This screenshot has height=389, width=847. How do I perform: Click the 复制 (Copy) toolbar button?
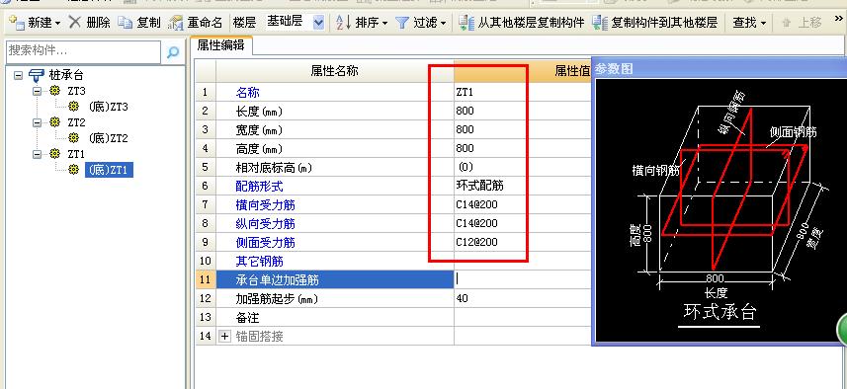coord(140,22)
